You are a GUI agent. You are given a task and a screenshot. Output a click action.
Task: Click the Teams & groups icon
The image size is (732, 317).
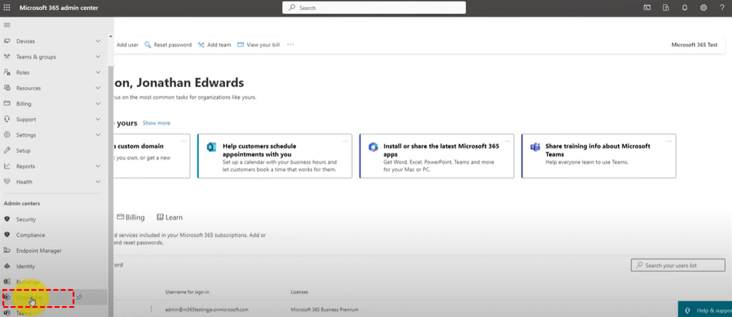click(x=7, y=57)
